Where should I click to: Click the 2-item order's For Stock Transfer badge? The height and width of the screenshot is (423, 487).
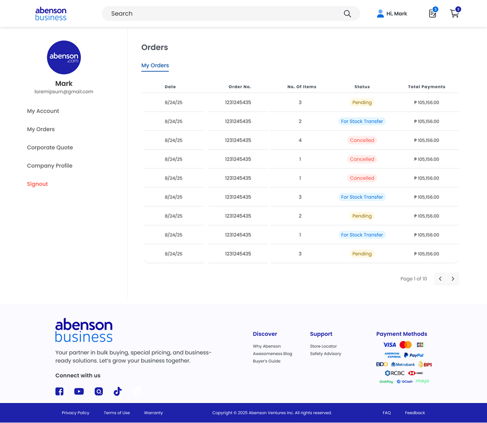(362, 121)
